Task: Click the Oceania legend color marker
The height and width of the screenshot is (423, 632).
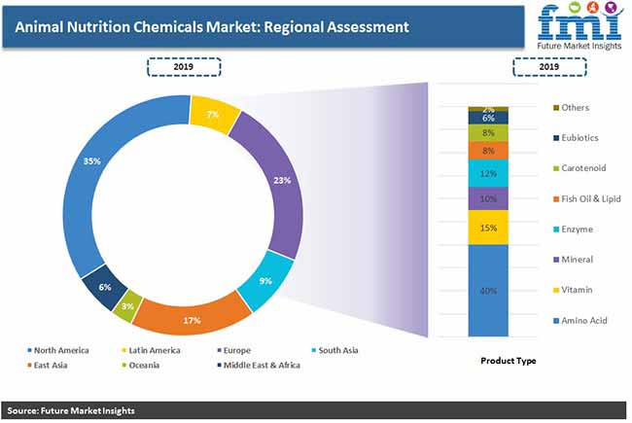Action: (124, 366)
